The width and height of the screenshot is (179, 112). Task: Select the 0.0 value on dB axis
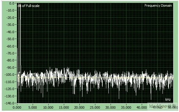[12, 3]
